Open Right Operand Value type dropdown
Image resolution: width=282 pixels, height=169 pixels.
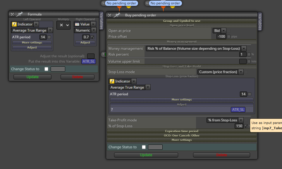tap(93, 24)
